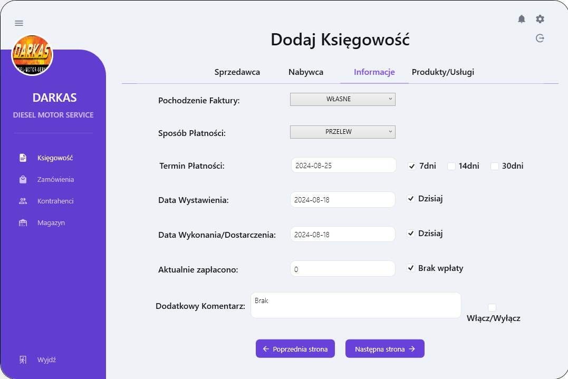Enable the Włącz/Wyłącz comment checkbox
The width and height of the screenshot is (568, 379).
click(x=492, y=307)
